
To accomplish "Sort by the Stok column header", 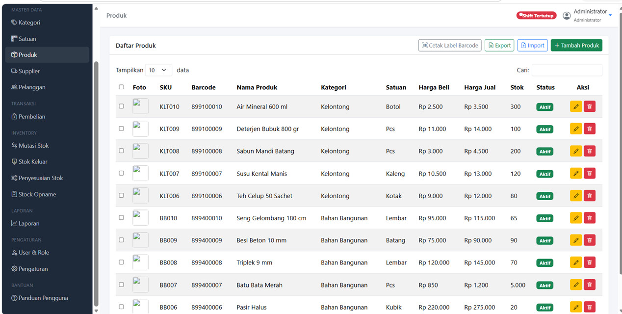I will coord(517,87).
